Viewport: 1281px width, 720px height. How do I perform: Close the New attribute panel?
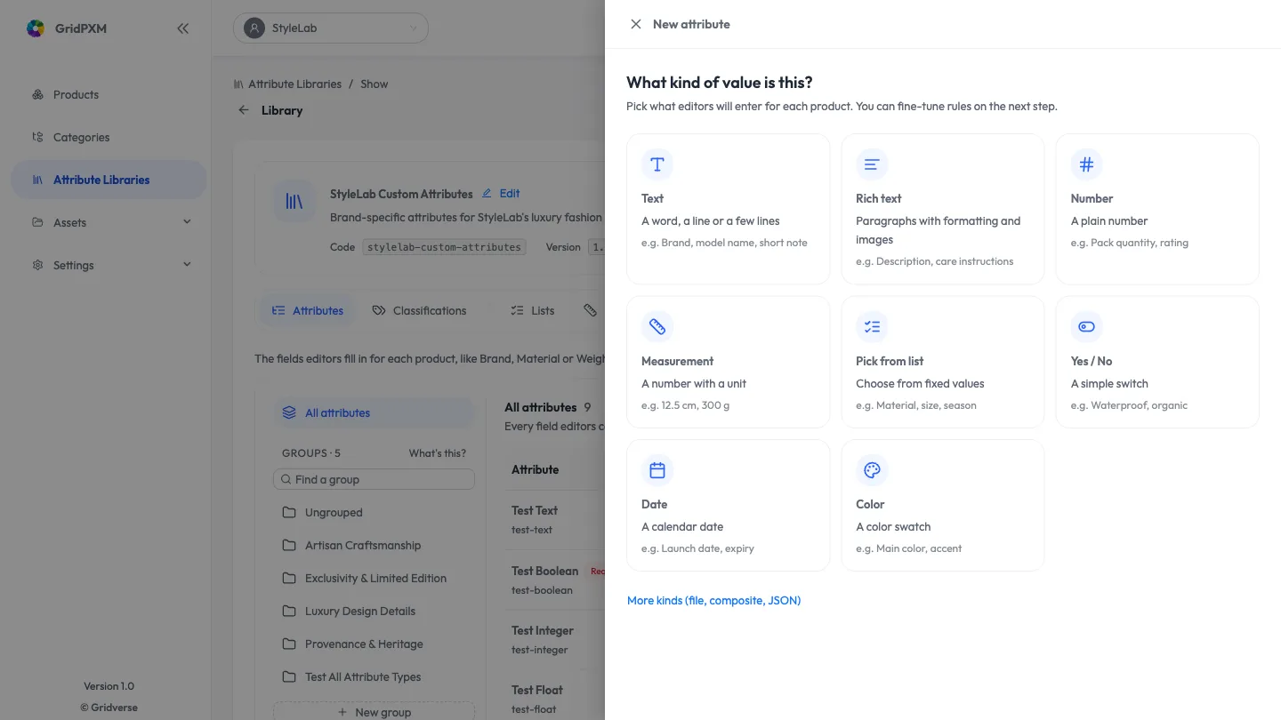[x=636, y=24]
